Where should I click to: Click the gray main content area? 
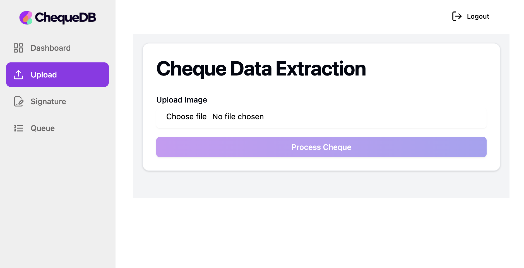pos(321,184)
